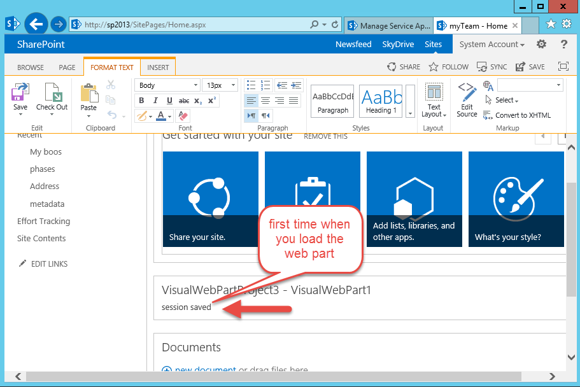The image size is (580, 387).
Task: Toggle bold formatting
Action: click(141, 101)
